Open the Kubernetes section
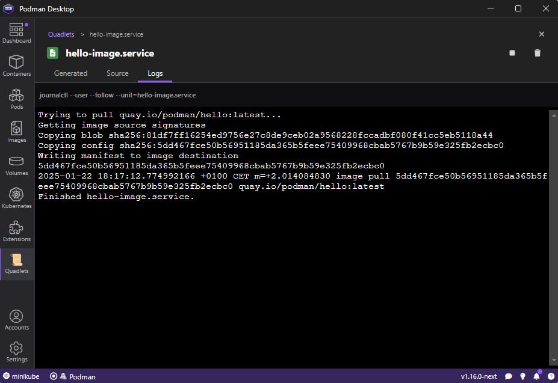The width and height of the screenshot is (558, 383). coord(17,198)
